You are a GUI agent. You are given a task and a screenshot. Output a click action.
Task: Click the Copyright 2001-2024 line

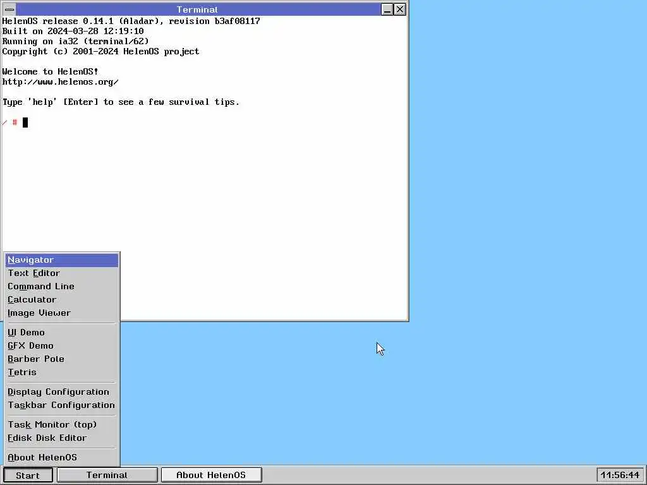(x=100, y=51)
